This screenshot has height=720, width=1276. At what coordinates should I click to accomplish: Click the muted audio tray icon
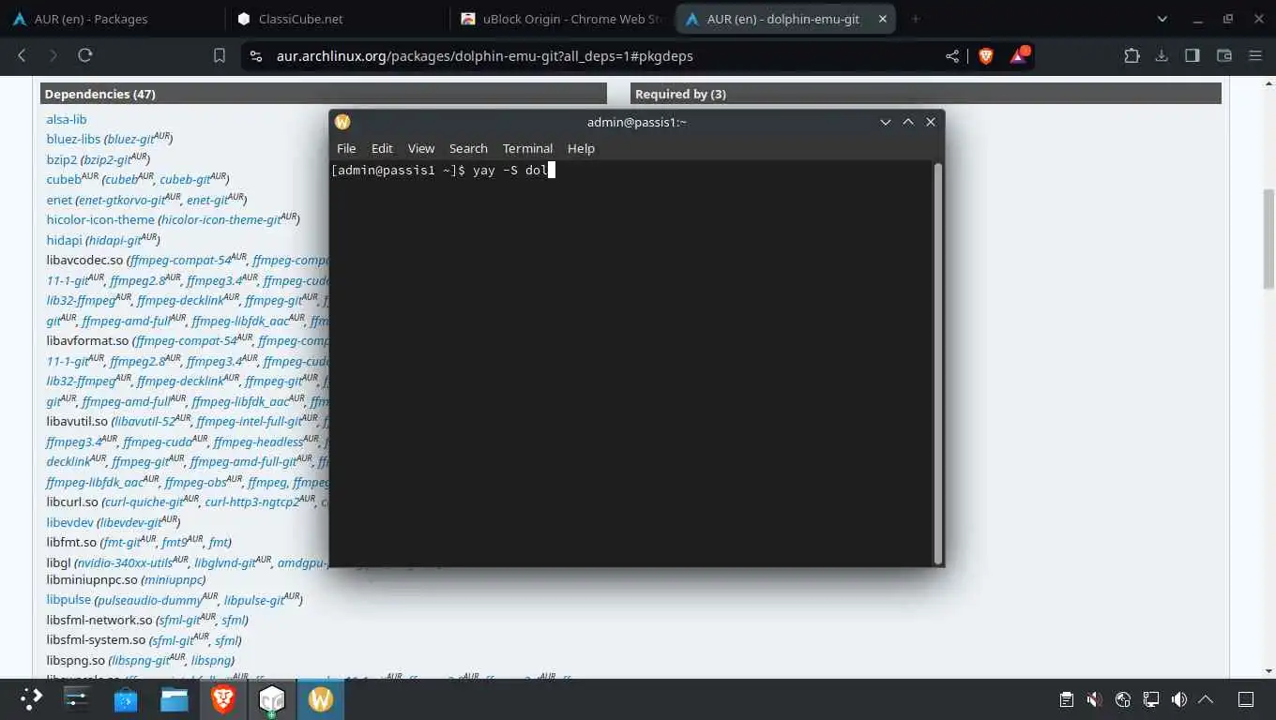pyautogui.click(x=1094, y=699)
